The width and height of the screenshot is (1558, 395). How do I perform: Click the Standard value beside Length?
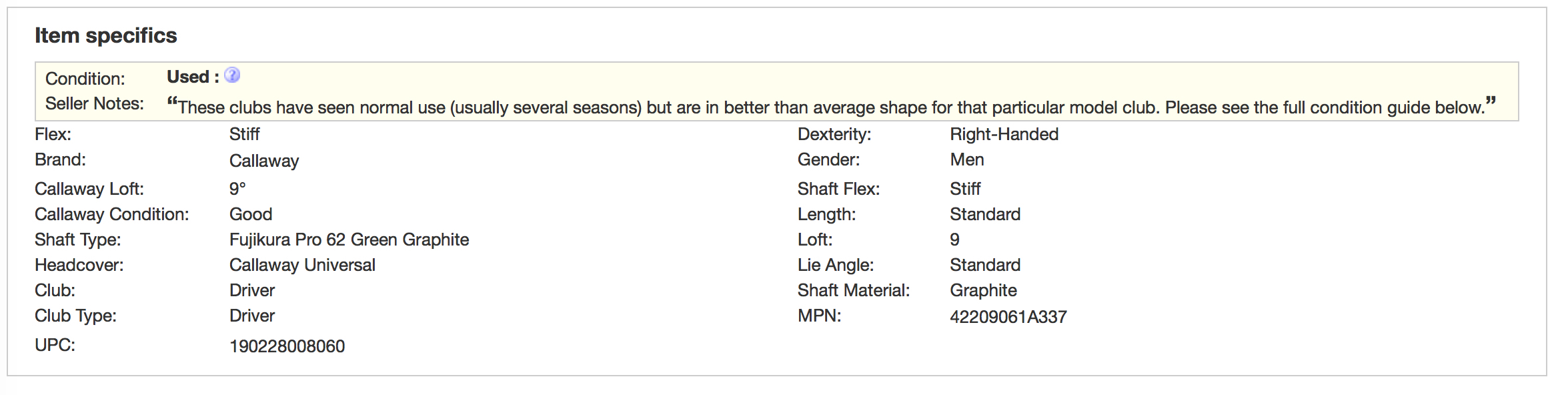click(x=985, y=214)
